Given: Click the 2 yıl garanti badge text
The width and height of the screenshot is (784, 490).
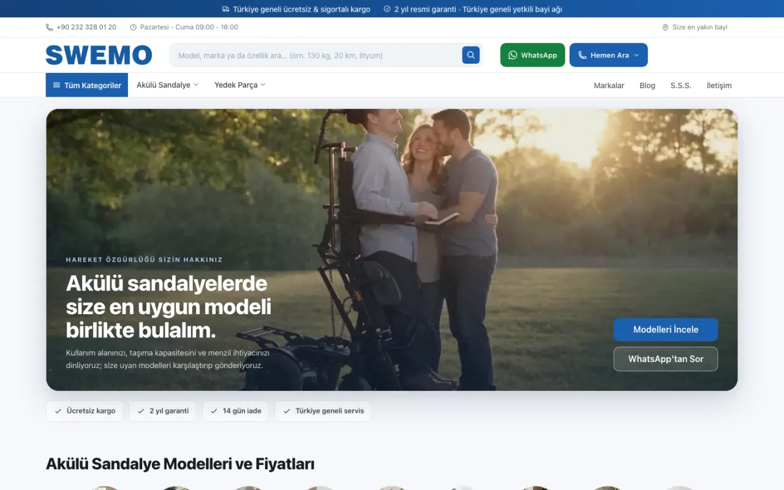Looking at the screenshot, I should point(169,411).
